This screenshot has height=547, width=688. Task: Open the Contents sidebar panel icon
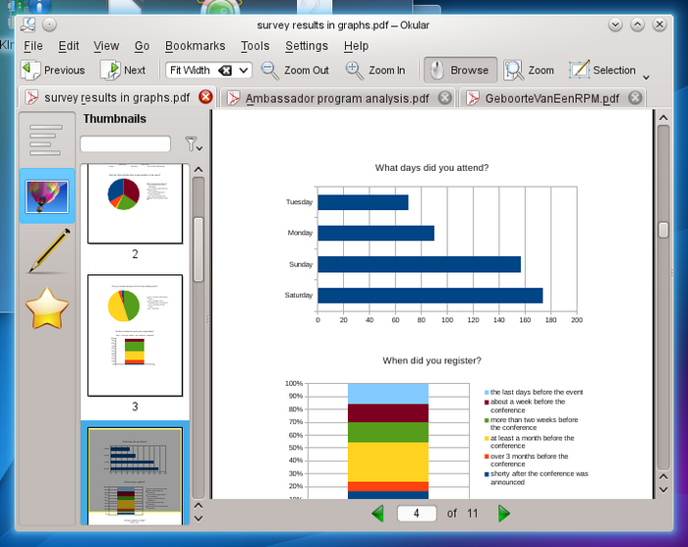click(46, 139)
